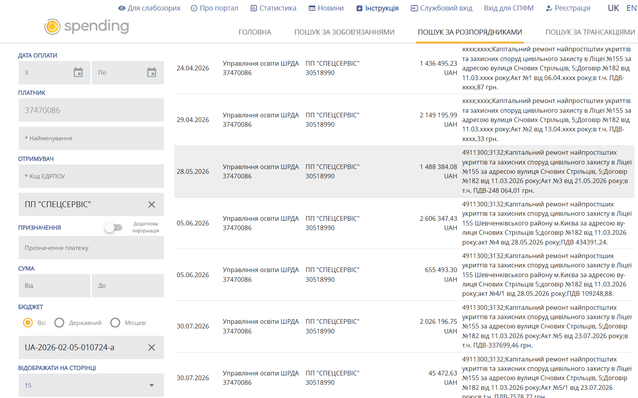
Task: Open the Службовий вхід link
Action: [446, 8]
